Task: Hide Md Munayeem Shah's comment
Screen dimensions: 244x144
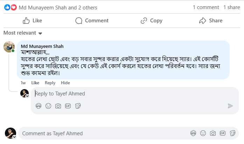Action: tap(65, 83)
